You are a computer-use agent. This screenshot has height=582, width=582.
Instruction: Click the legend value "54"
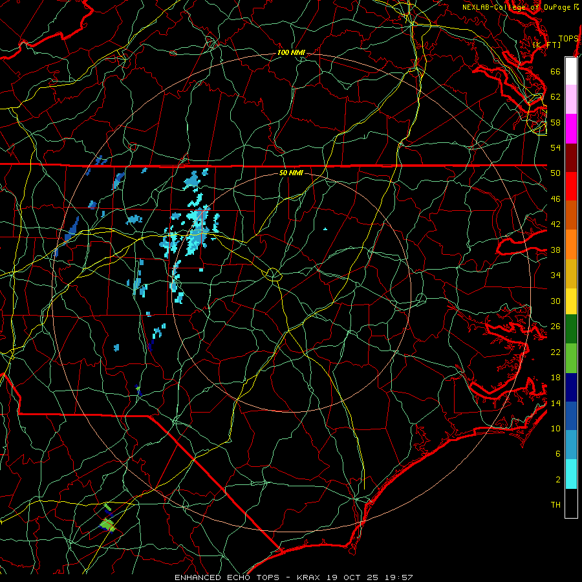(555, 147)
